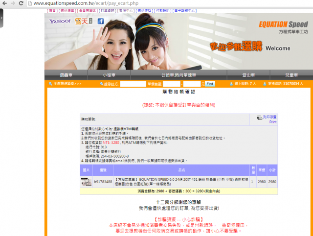Select the 摺疊車 folding bike category tab
Viewport: 313px width, 236px height.
coord(66,75)
